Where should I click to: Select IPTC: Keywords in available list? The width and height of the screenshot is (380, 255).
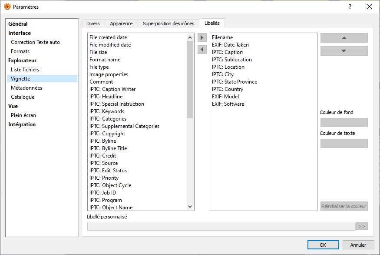click(x=107, y=111)
